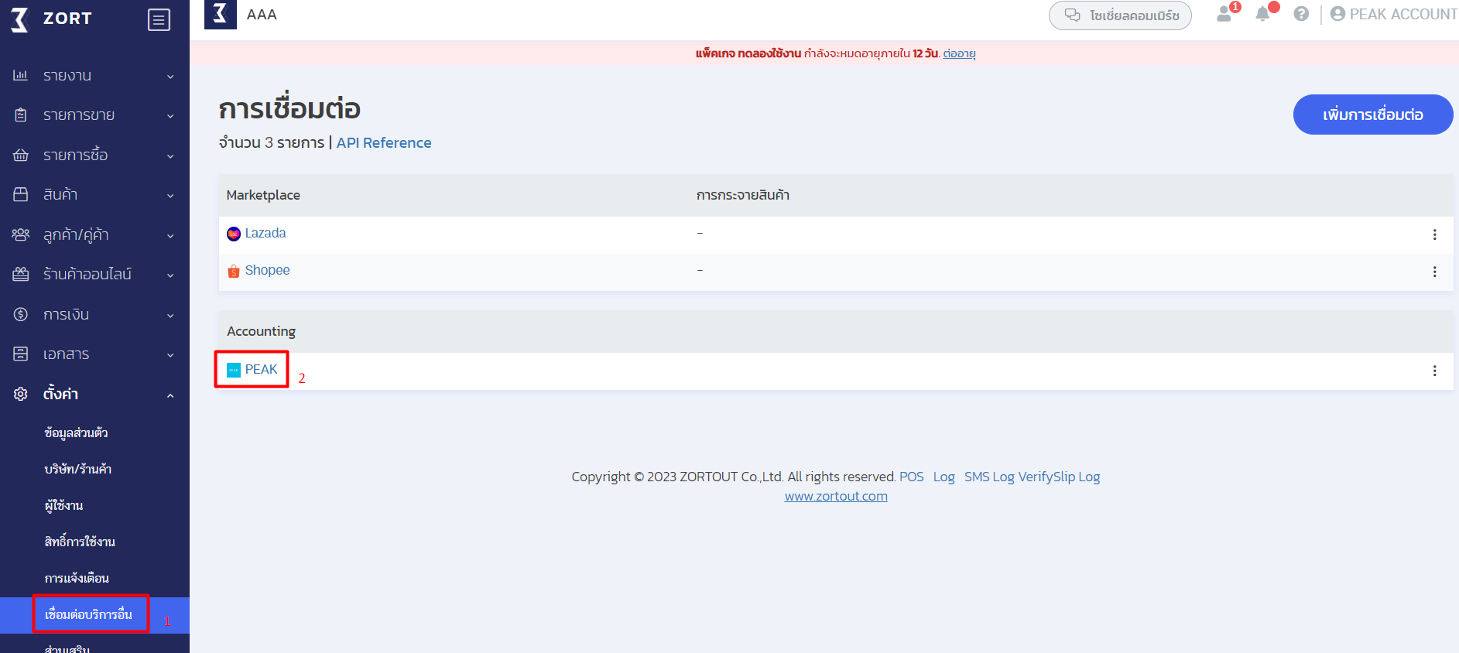Screen dimensions: 1459x653
Task: Open the notifications bell icon
Action: 1262,14
